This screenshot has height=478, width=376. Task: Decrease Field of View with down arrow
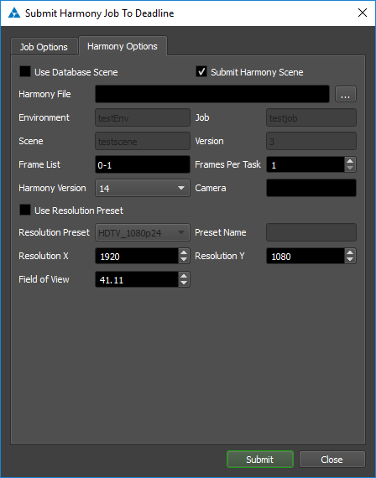pyautogui.click(x=184, y=283)
